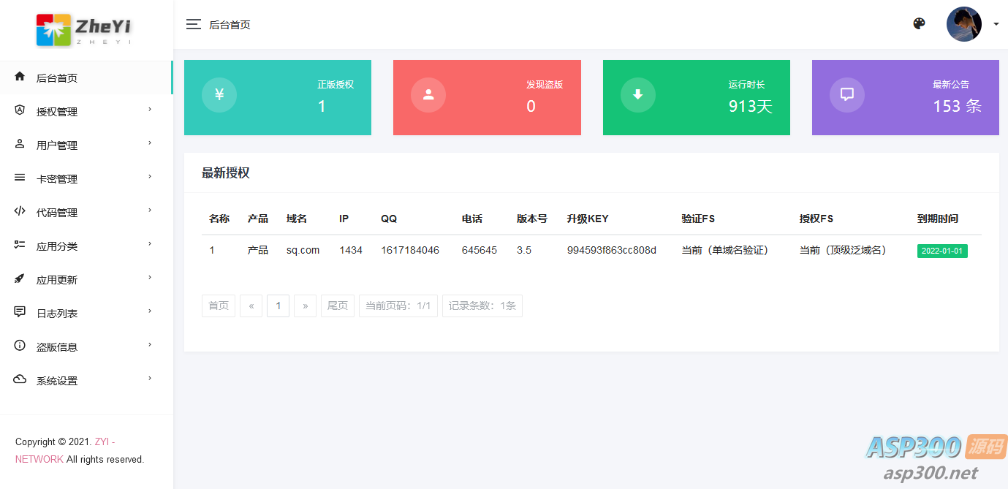Go to last page via 尾页 button
The height and width of the screenshot is (489, 1008).
(x=338, y=306)
